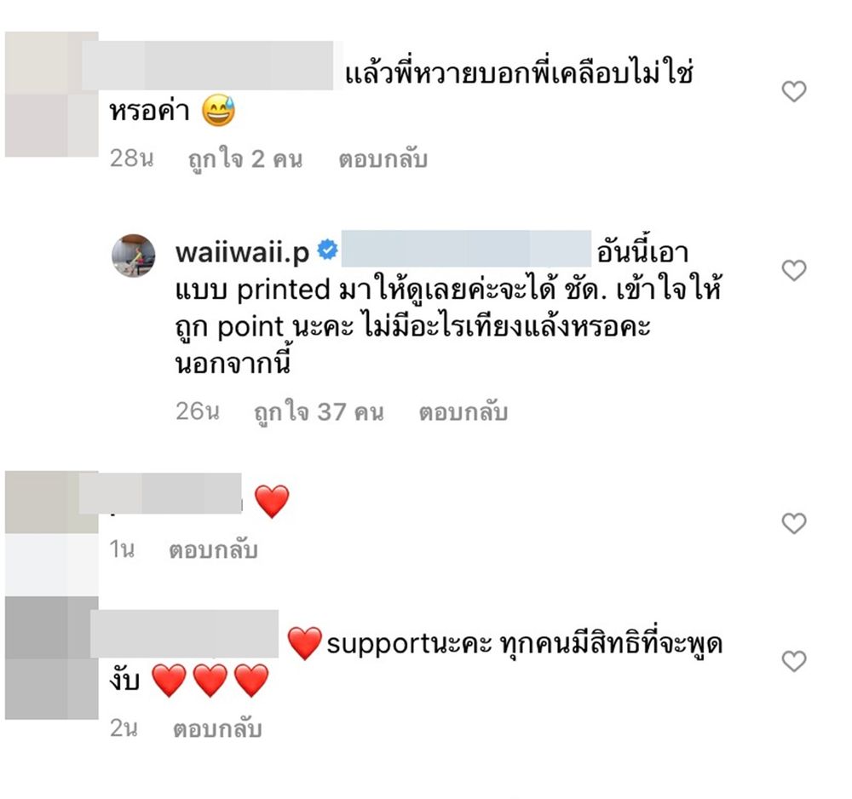
Task: Open blurred avatar of the support commenter
Action: click(52, 658)
